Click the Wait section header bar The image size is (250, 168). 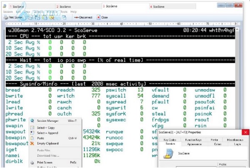(120, 60)
